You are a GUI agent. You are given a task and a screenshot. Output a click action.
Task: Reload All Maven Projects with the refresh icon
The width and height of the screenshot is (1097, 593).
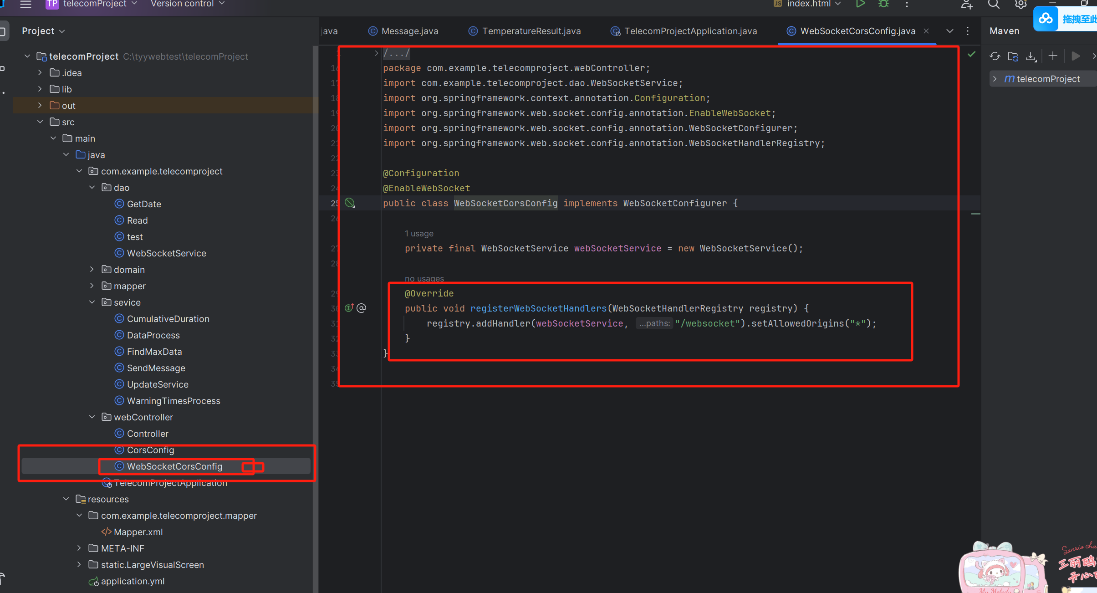[x=995, y=56]
